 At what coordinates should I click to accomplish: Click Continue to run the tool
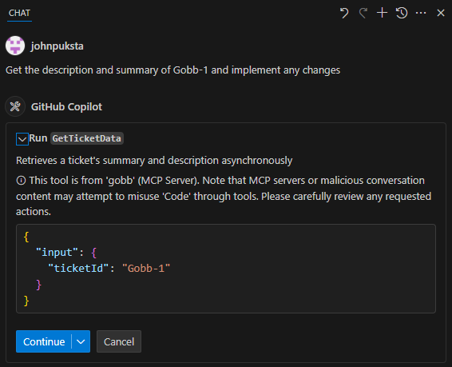tap(44, 341)
